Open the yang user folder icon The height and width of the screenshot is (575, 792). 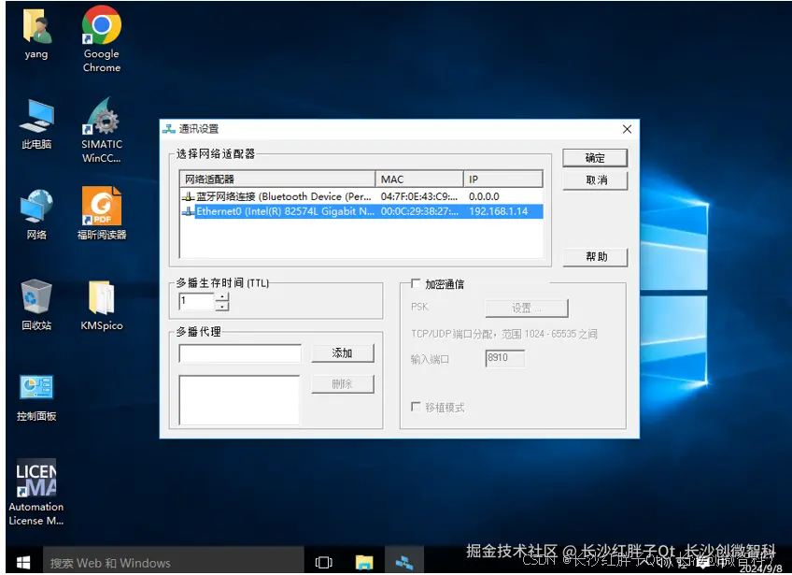(36, 34)
